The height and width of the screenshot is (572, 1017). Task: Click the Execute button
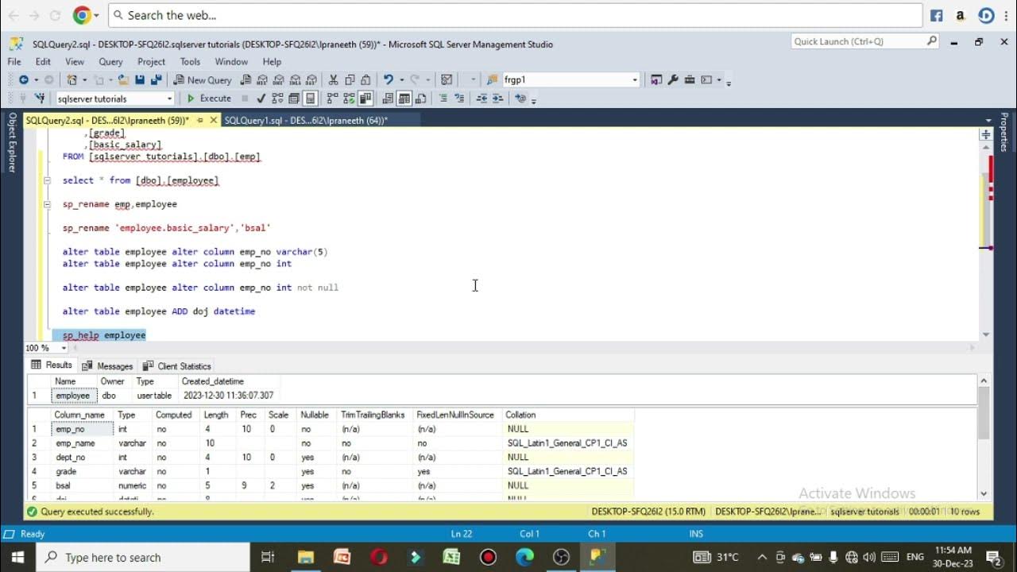208,99
